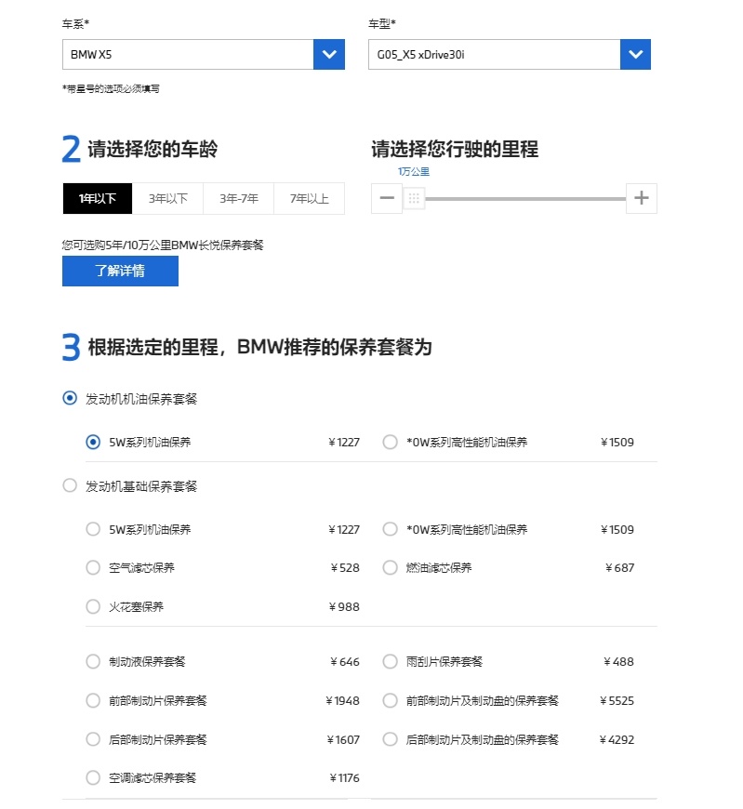Click the ¥646 price text

[x=345, y=661]
